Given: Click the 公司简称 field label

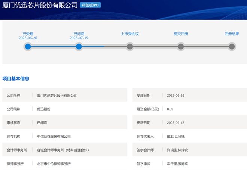Looking at the screenshot, I should tap(13, 109).
